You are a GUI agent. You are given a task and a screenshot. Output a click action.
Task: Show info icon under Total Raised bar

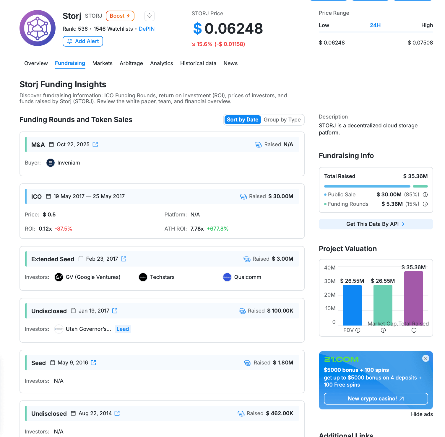click(x=414, y=330)
